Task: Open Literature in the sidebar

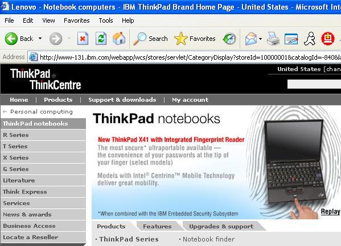Action: 43,180
